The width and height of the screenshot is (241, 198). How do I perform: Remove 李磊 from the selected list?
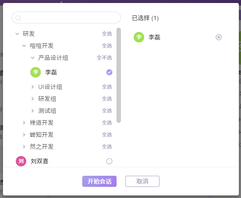tap(219, 37)
